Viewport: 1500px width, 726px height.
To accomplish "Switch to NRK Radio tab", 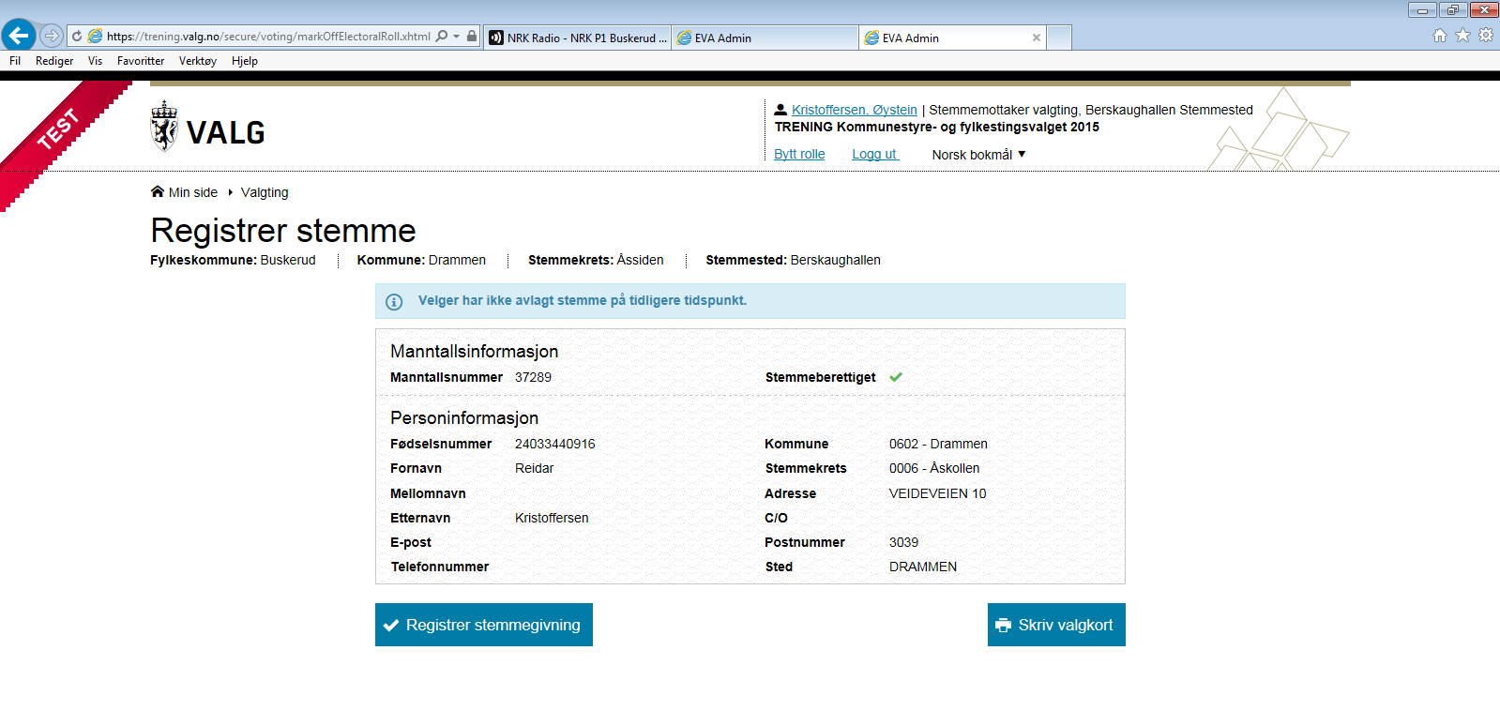I will (577, 38).
